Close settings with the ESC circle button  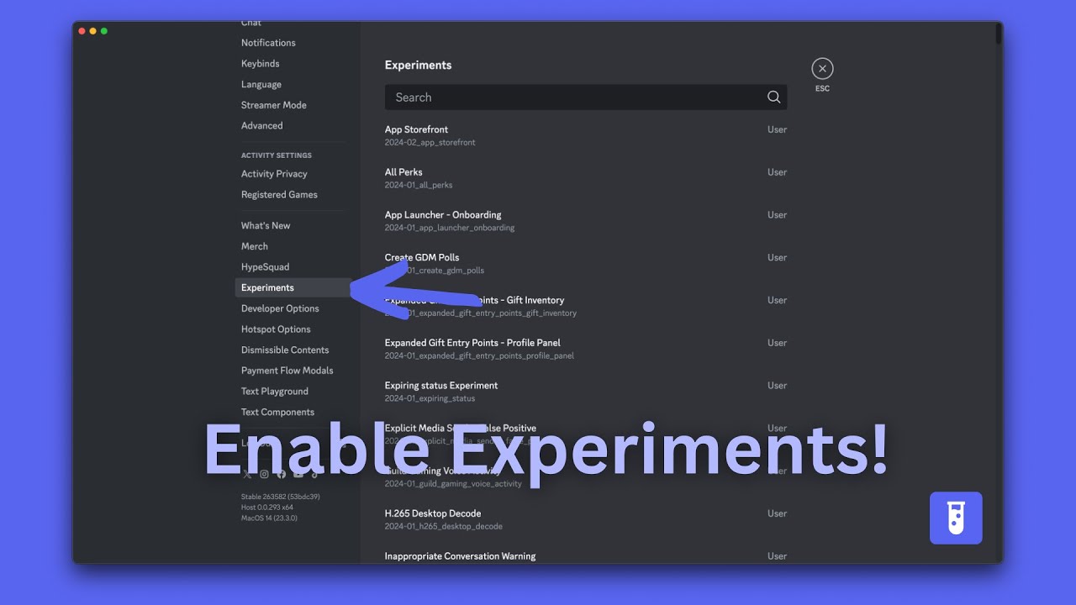822,69
